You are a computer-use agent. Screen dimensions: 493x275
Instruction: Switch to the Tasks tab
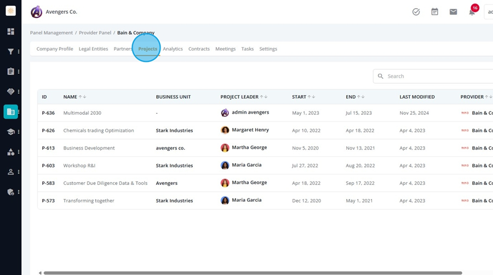[x=248, y=49]
